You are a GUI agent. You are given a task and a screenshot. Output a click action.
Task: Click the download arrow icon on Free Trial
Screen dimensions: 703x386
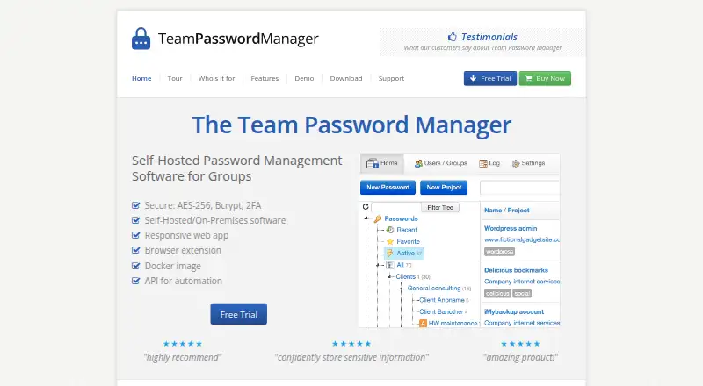coord(473,78)
